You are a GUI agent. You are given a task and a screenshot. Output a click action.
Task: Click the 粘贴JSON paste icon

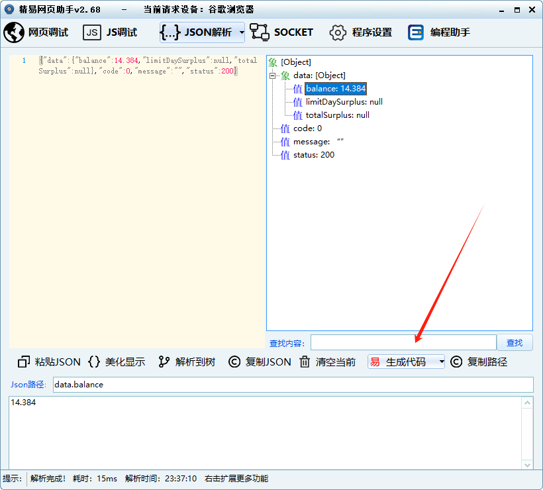(x=24, y=362)
